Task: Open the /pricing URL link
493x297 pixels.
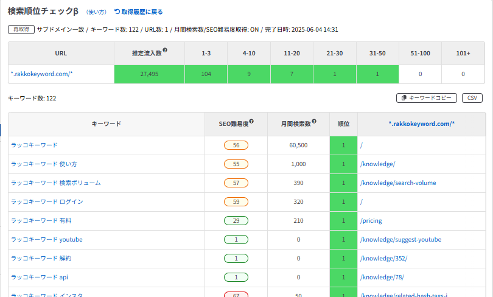Action: tap(371, 221)
